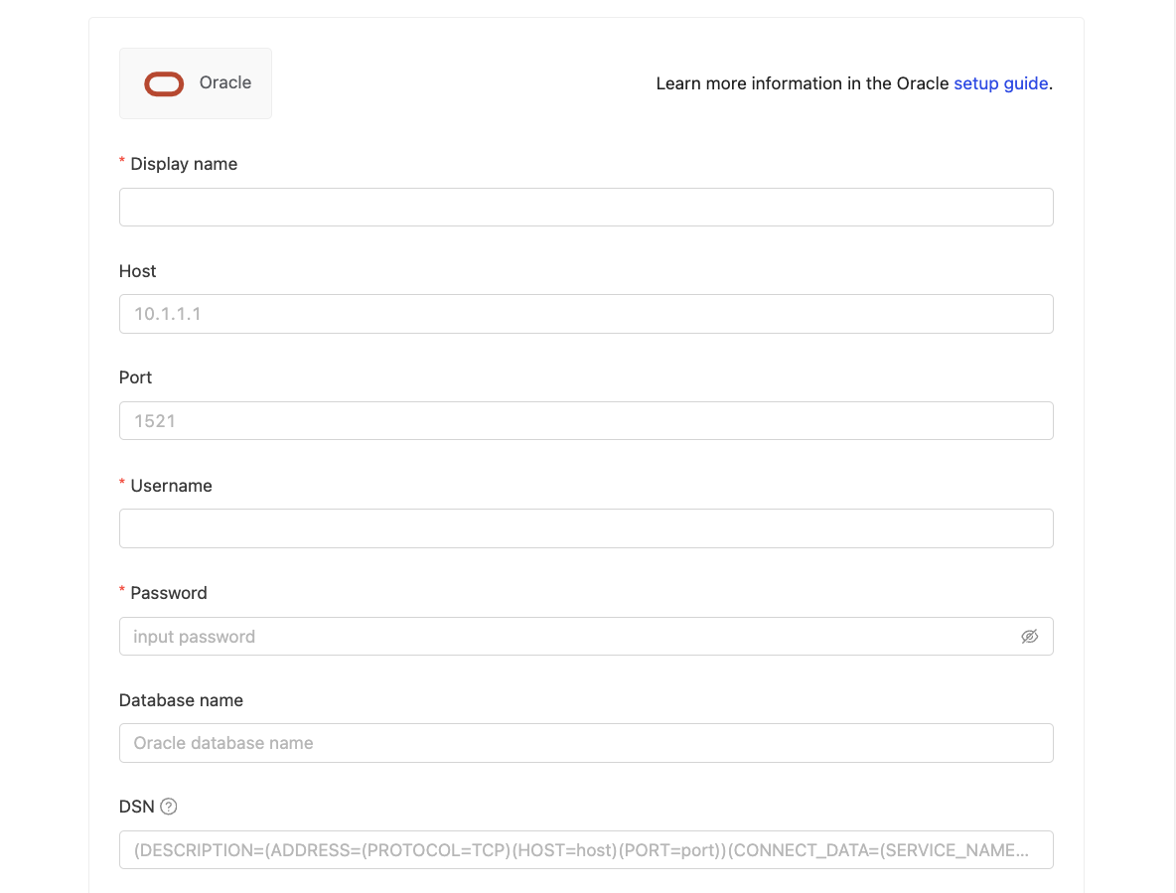Click the DSN help question mark icon

[x=169, y=807]
